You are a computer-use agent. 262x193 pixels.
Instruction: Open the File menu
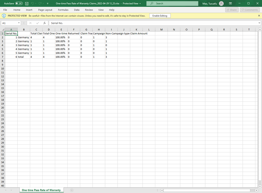pyautogui.click(x=5, y=10)
